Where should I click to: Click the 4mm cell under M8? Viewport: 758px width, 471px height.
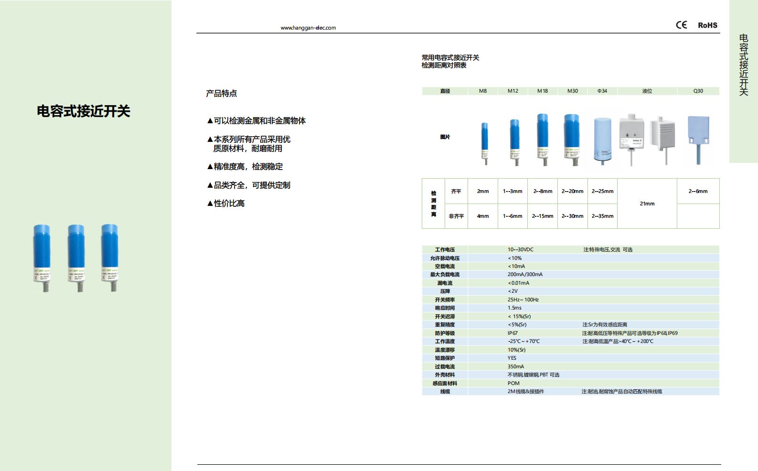483,216
